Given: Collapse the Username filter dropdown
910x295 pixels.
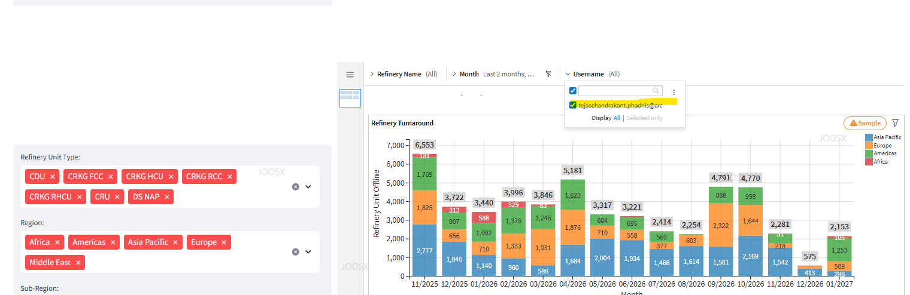Looking at the screenshot, I should (x=568, y=74).
